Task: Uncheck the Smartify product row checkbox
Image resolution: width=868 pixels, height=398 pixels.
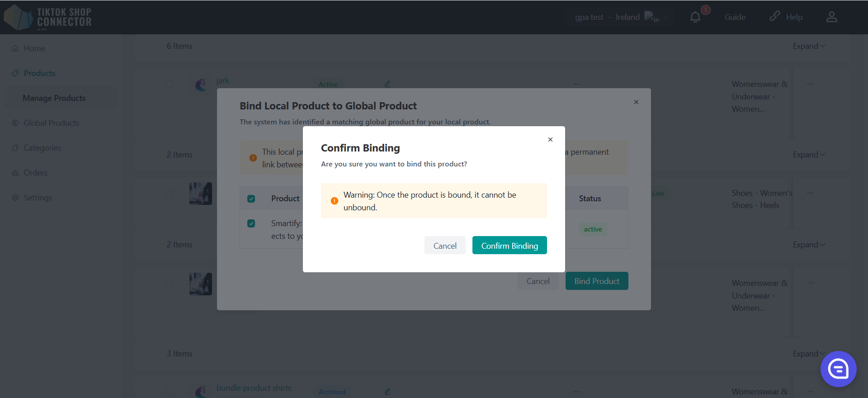Action: tap(251, 223)
